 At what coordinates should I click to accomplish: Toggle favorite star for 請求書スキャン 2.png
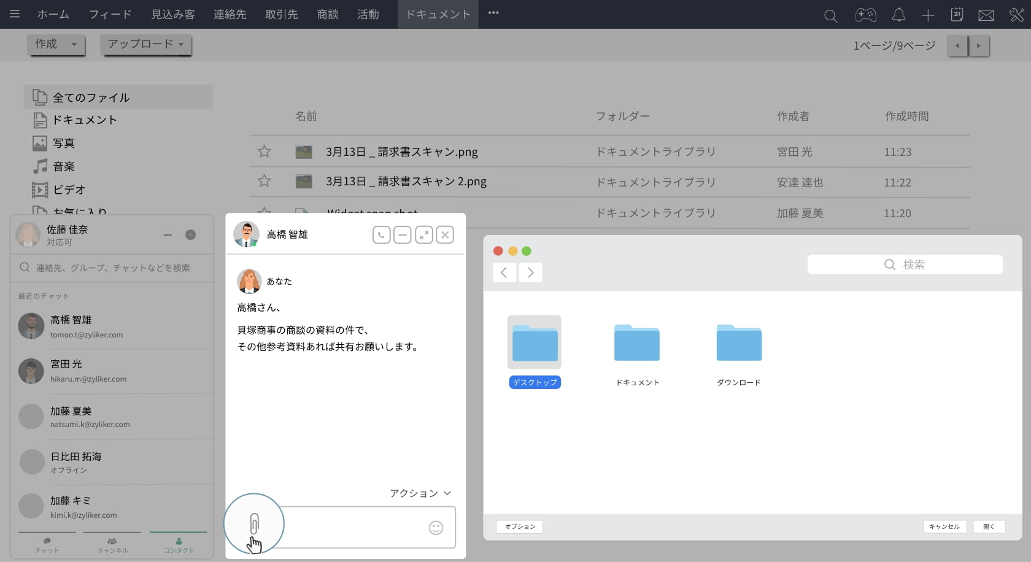point(265,181)
